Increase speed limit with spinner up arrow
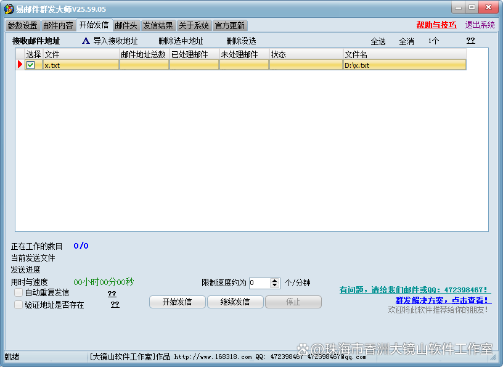Viewport: 503px width, 367px height. pyautogui.click(x=275, y=280)
